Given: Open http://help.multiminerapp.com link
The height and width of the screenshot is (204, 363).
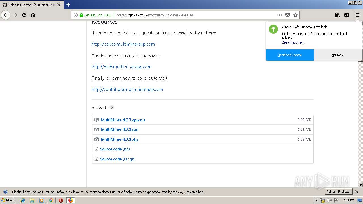Looking at the screenshot, I should pos(121,67).
